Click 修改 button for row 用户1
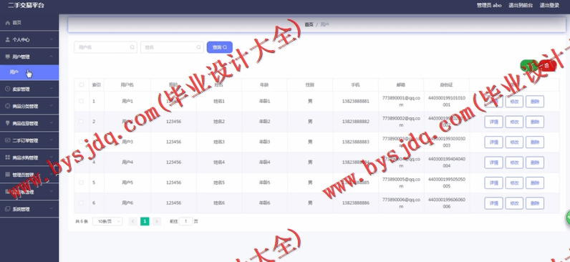The image size is (570, 262). pyautogui.click(x=514, y=102)
